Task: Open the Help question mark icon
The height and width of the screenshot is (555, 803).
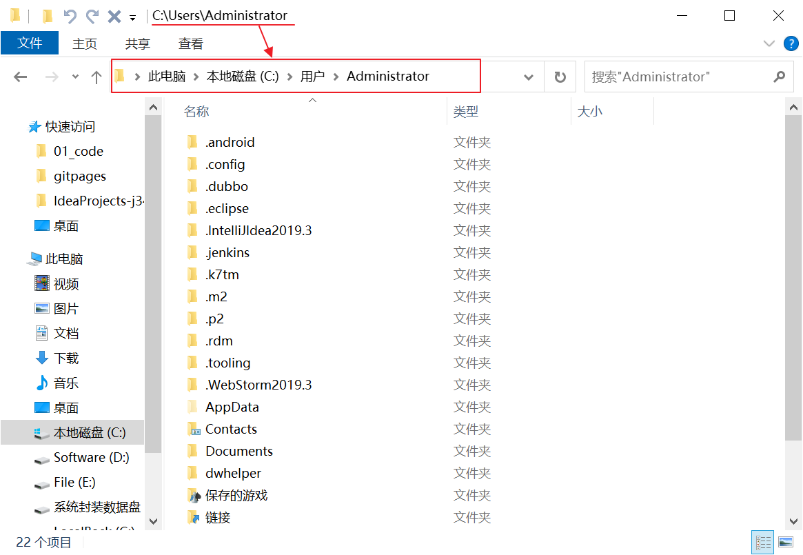Action: point(791,43)
